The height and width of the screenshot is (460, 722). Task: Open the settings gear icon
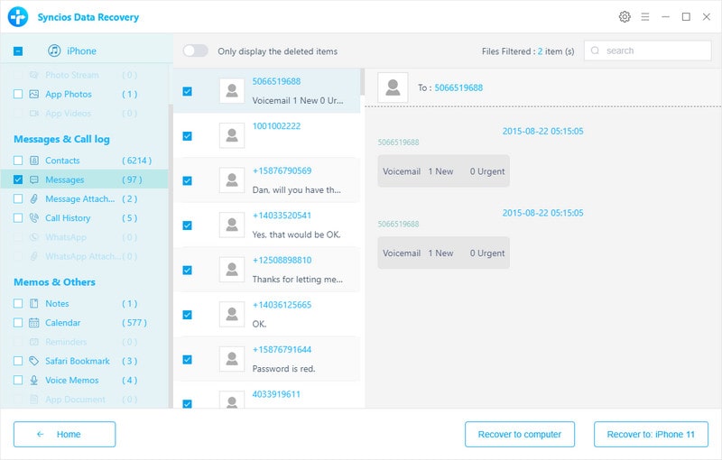click(x=625, y=17)
